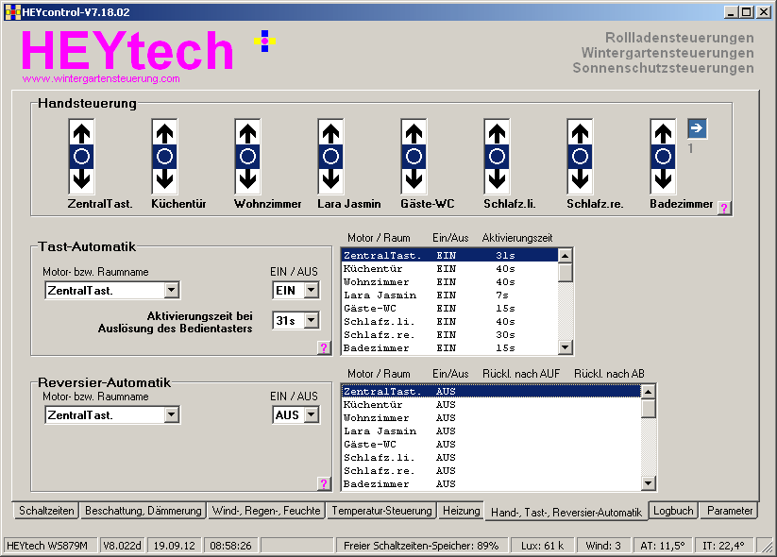777x557 pixels.
Task: Select Badezimmer AUS row in Reversier list
Action: (491, 484)
